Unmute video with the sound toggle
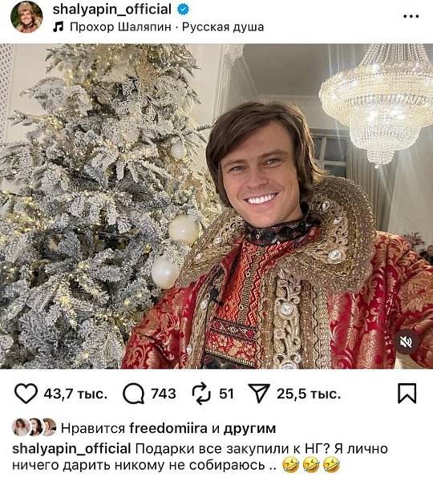The width and height of the screenshot is (433, 481). click(x=407, y=342)
